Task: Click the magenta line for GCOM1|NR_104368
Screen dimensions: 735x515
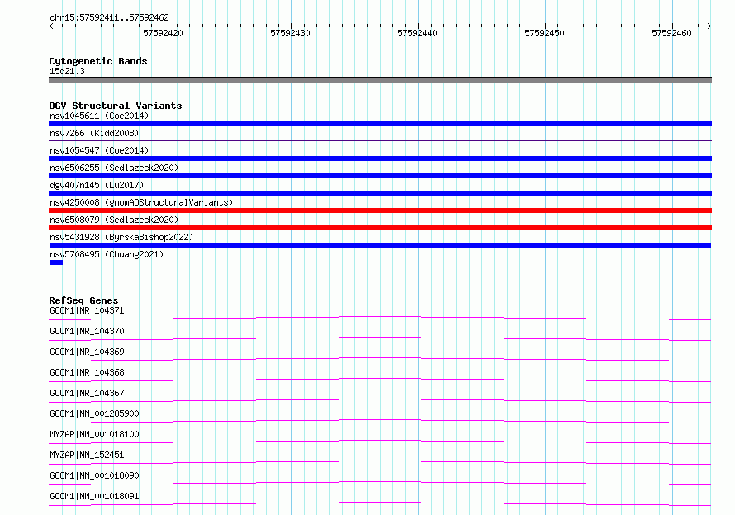Action: click(x=380, y=380)
